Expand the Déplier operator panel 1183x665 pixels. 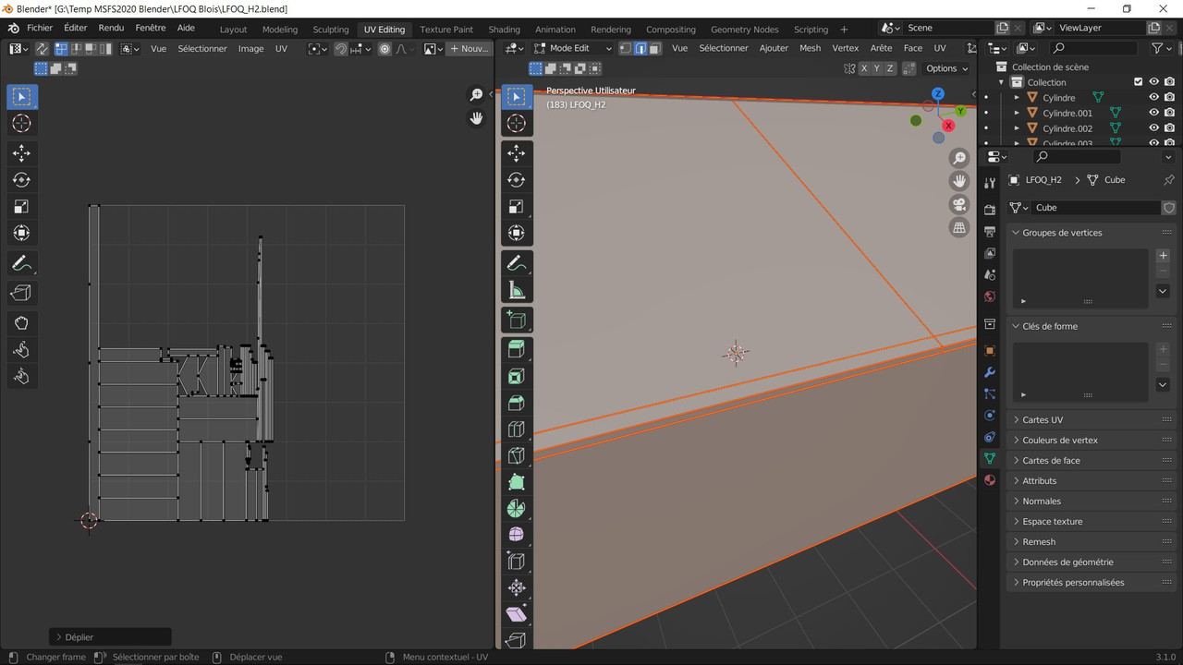click(110, 637)
